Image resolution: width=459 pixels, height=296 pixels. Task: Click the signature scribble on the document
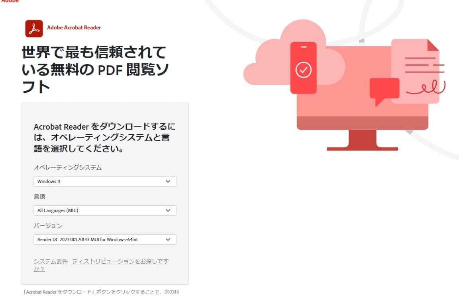426,88
